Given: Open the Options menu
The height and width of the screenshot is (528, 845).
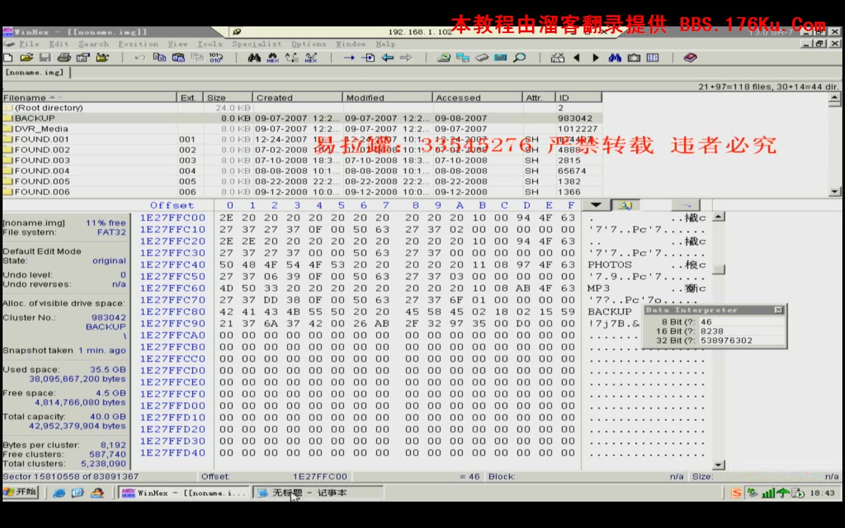Looking at the screenshot, I should click(309, 44).
